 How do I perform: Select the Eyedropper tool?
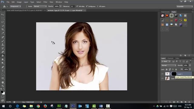[x=3, y=33]
